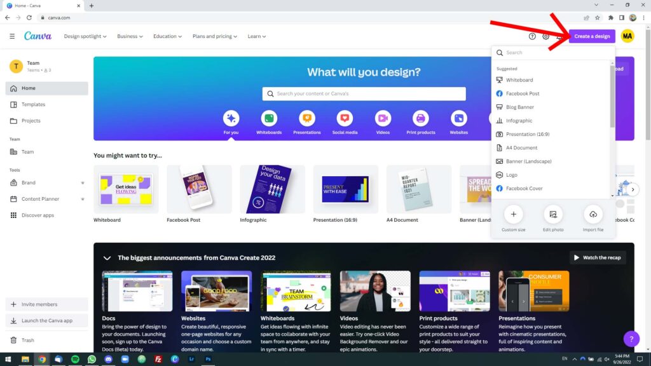
Task: Click the design type Search field in dropdown
Action: click(553, 53)
